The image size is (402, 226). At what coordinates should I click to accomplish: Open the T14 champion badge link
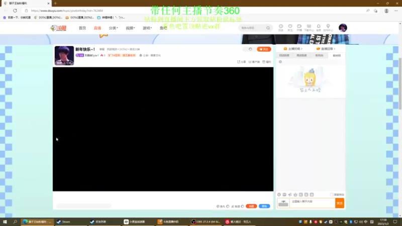coord(122,55)
